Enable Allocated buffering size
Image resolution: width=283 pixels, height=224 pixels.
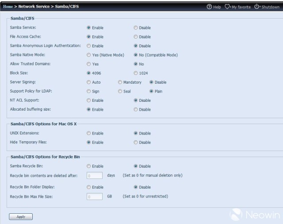(88, 109)
